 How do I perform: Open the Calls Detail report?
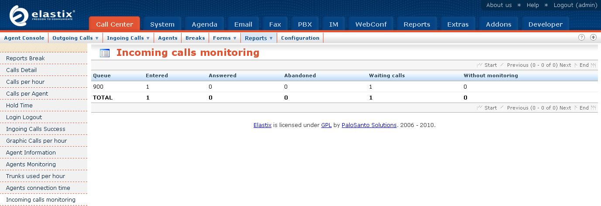[x=21, y=70]
